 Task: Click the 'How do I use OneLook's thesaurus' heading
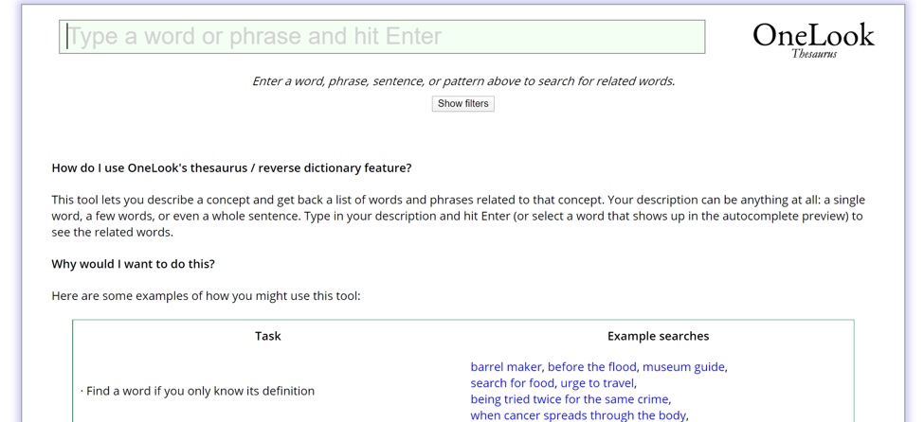point(231,168)
